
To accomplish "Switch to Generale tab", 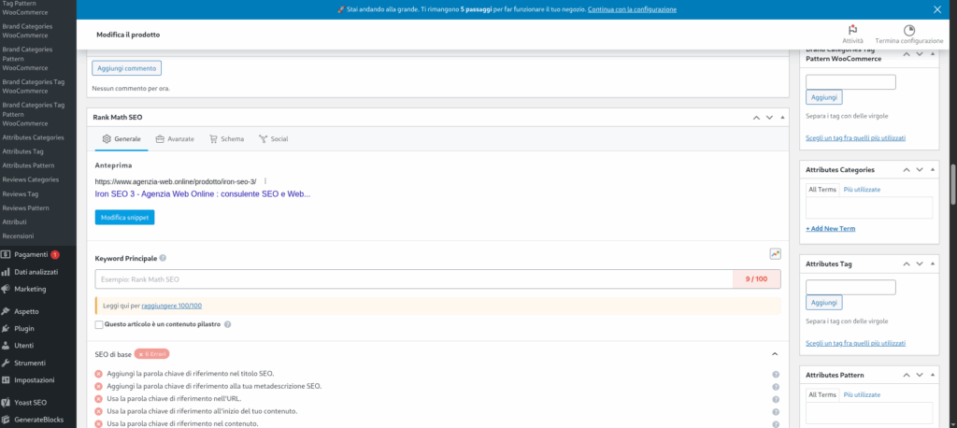I will tap(121, 138).
